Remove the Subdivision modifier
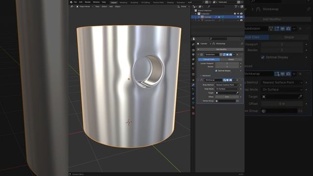 click(x=237, y=54)
